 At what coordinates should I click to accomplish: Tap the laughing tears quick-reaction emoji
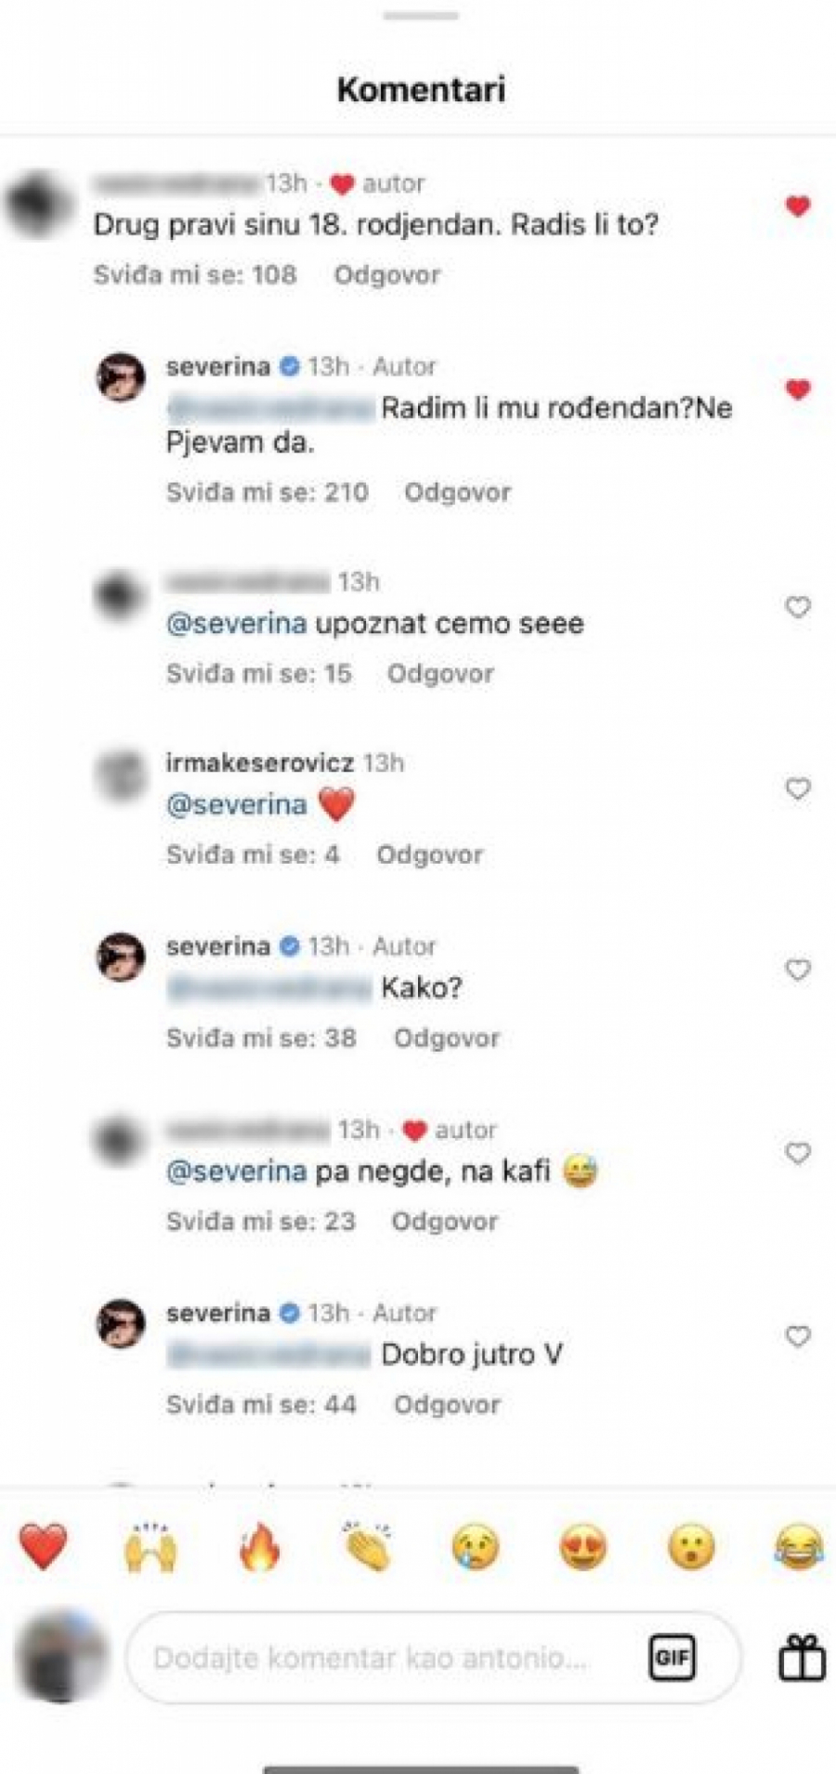tap(800, 1547)
